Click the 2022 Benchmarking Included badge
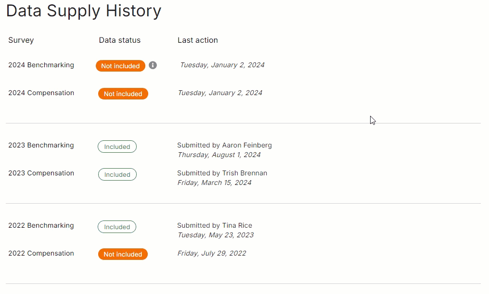Image resolution: width=489 pixels, height=294 pixels. (x=117, y=227)
